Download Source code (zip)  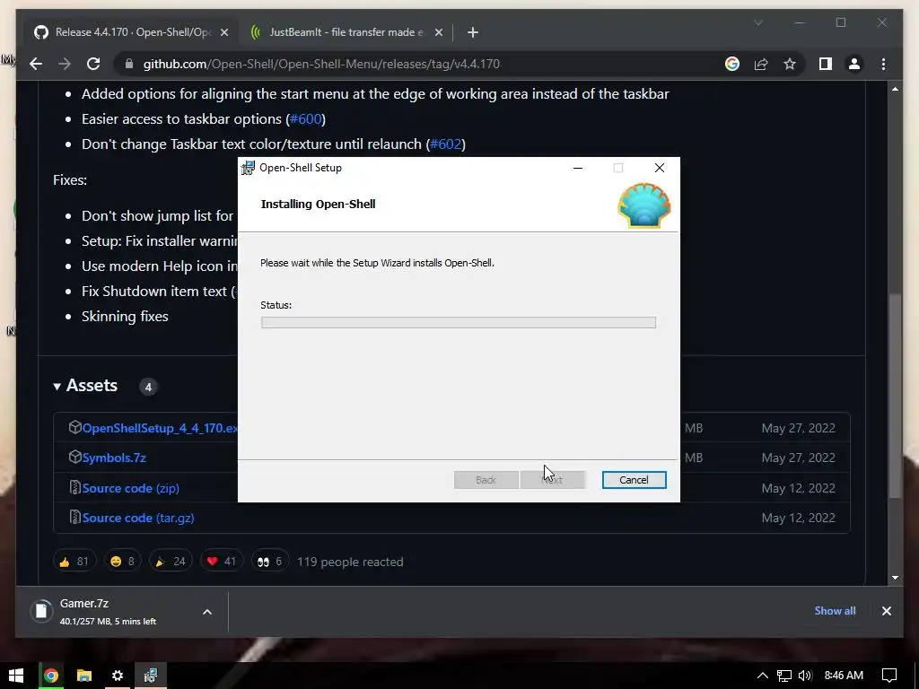[x=131, y=488]
